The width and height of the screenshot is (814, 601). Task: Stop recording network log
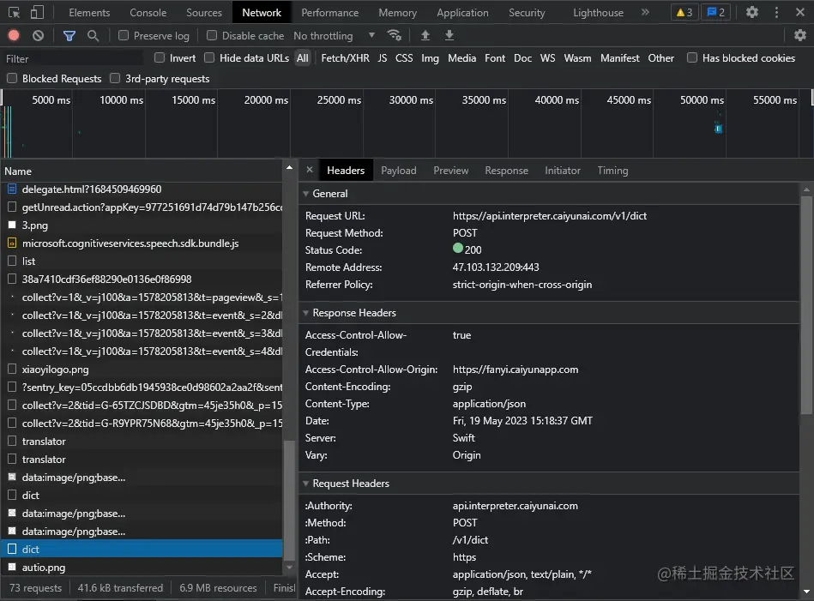[14, 35]
